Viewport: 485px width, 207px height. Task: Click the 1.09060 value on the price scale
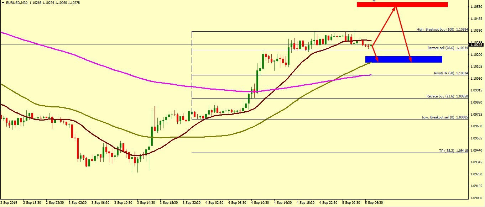pos(476,198)
